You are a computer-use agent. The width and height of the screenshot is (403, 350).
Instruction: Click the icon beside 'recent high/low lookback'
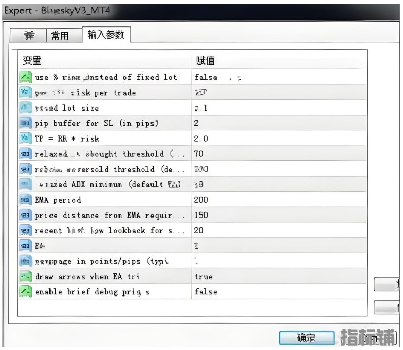coord(26,230)
